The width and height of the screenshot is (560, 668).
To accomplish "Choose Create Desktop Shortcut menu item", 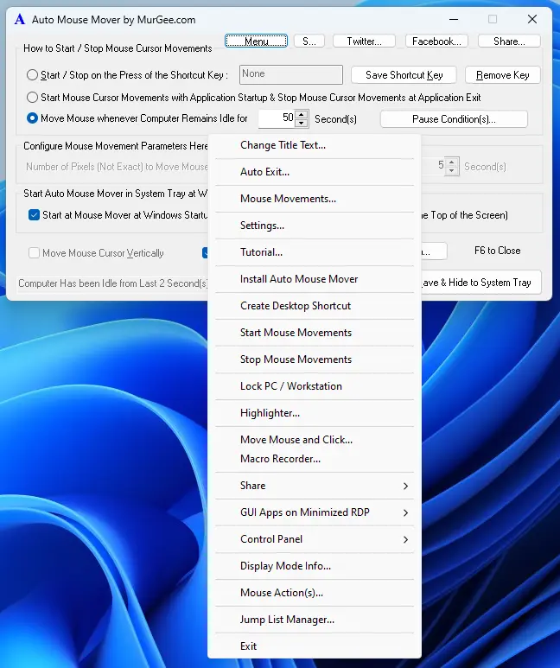I will (x=315, y=306).
